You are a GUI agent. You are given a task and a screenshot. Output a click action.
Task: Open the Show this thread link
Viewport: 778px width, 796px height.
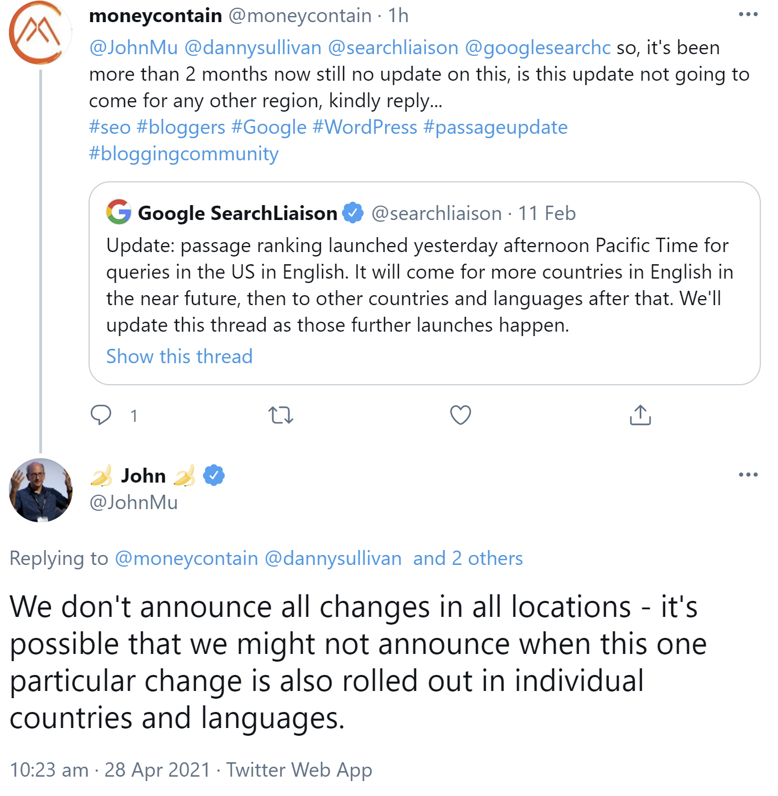pyautogui.click(x=179, y=357)
